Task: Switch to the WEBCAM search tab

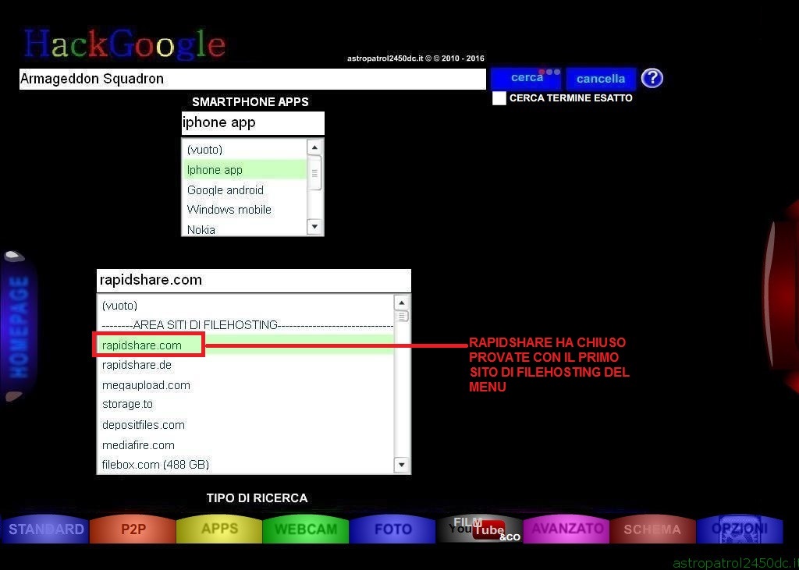Action: coord(306,529)
